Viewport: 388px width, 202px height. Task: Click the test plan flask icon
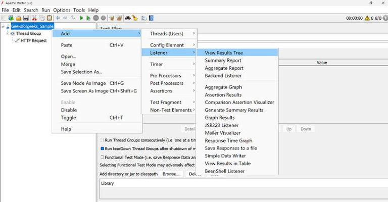(8, 26)
